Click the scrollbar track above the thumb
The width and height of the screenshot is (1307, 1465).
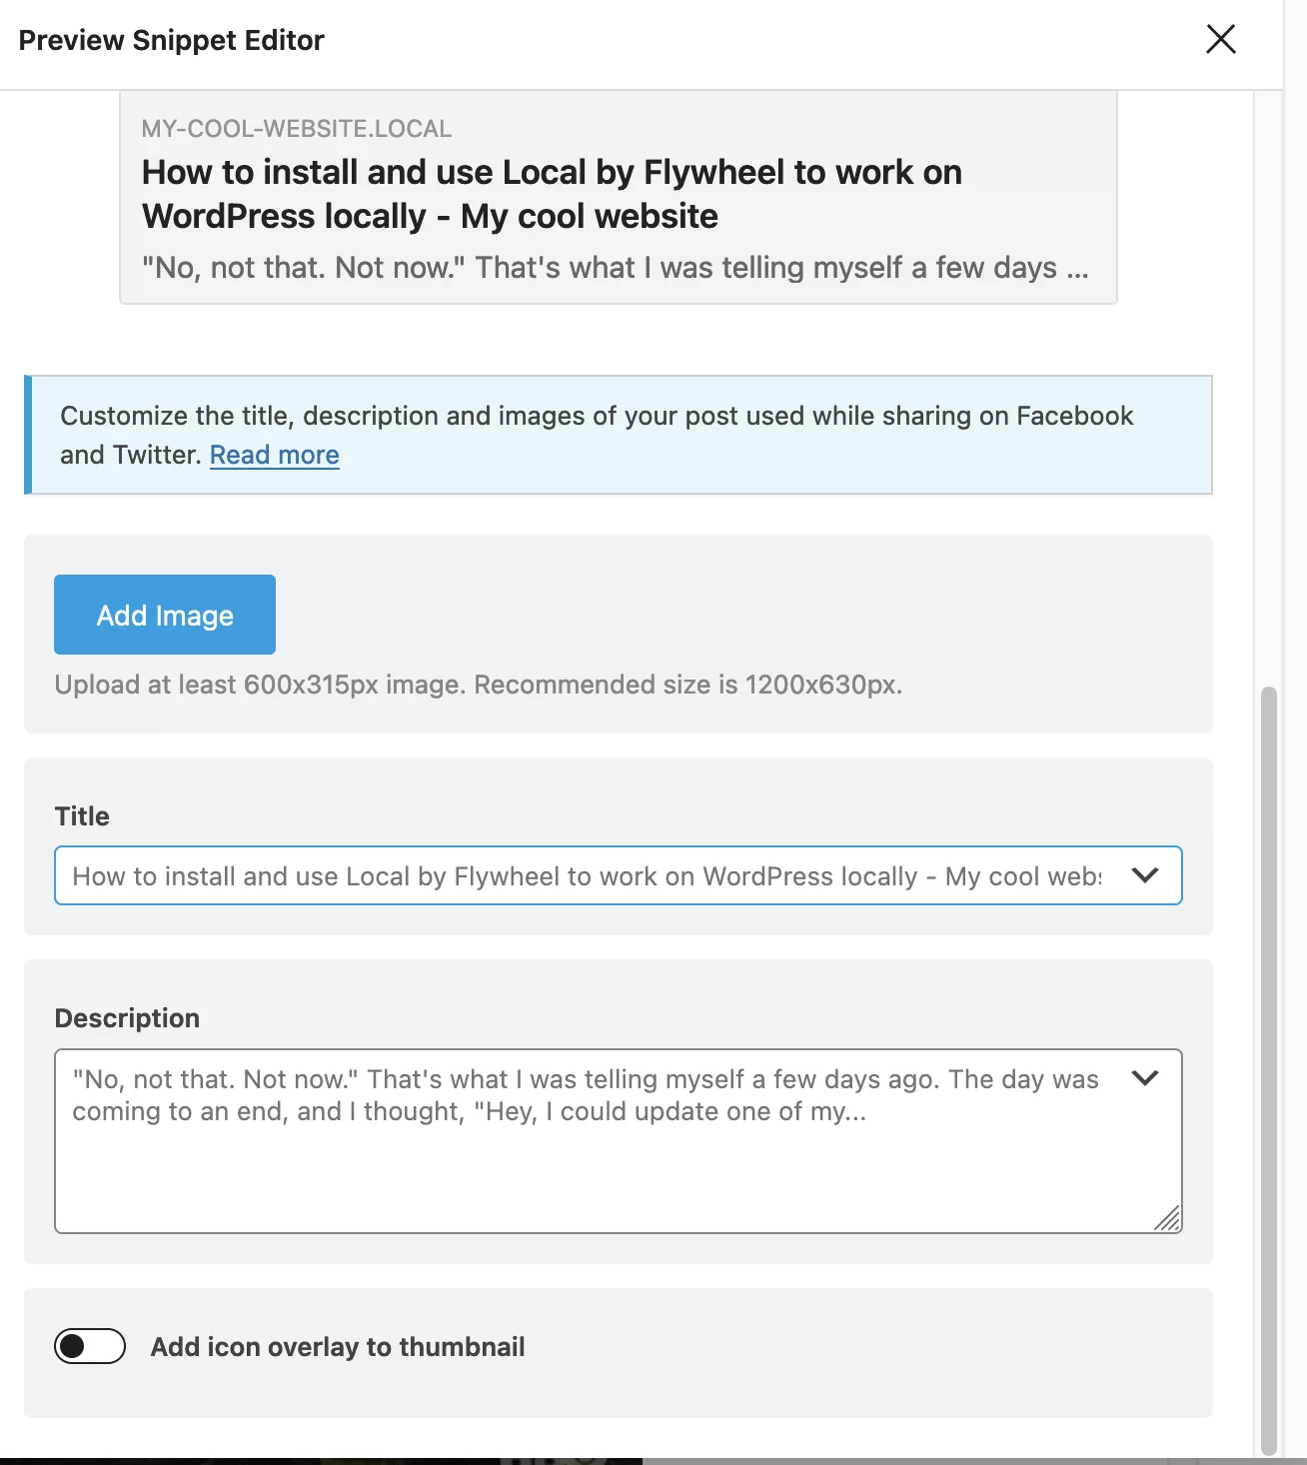[x=1269, y=388]
